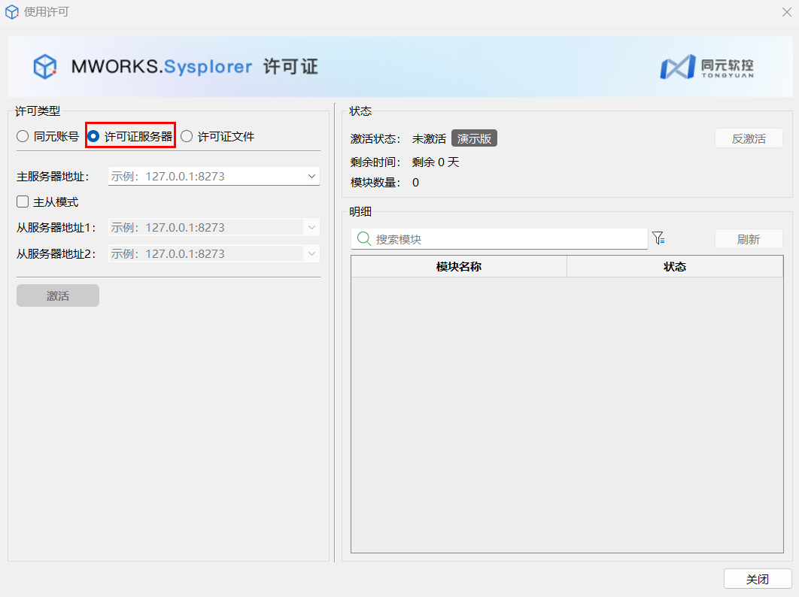Close the 使用许可 window
This screenshot has width=799, height=597.
pos(786,12)
